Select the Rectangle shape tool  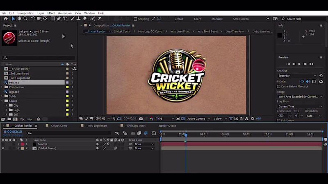pos(53,18)
